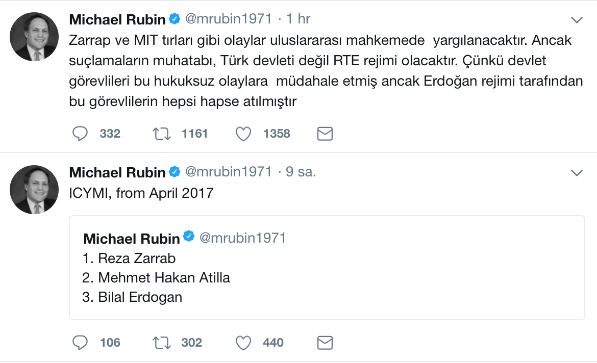Click Michael Rubin name in quoted tweet
Image resolution: width=597 pixels, height=363 pixels.
pos(132,238)
